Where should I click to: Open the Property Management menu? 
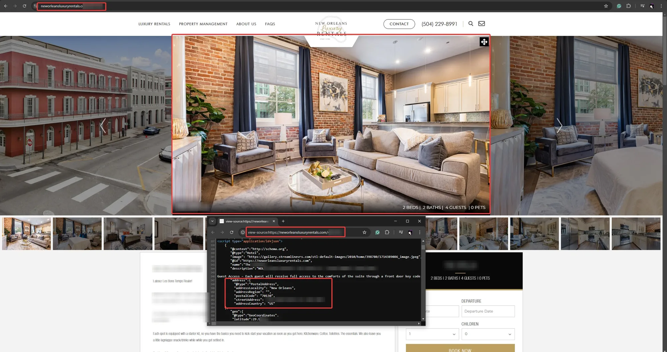203,24
